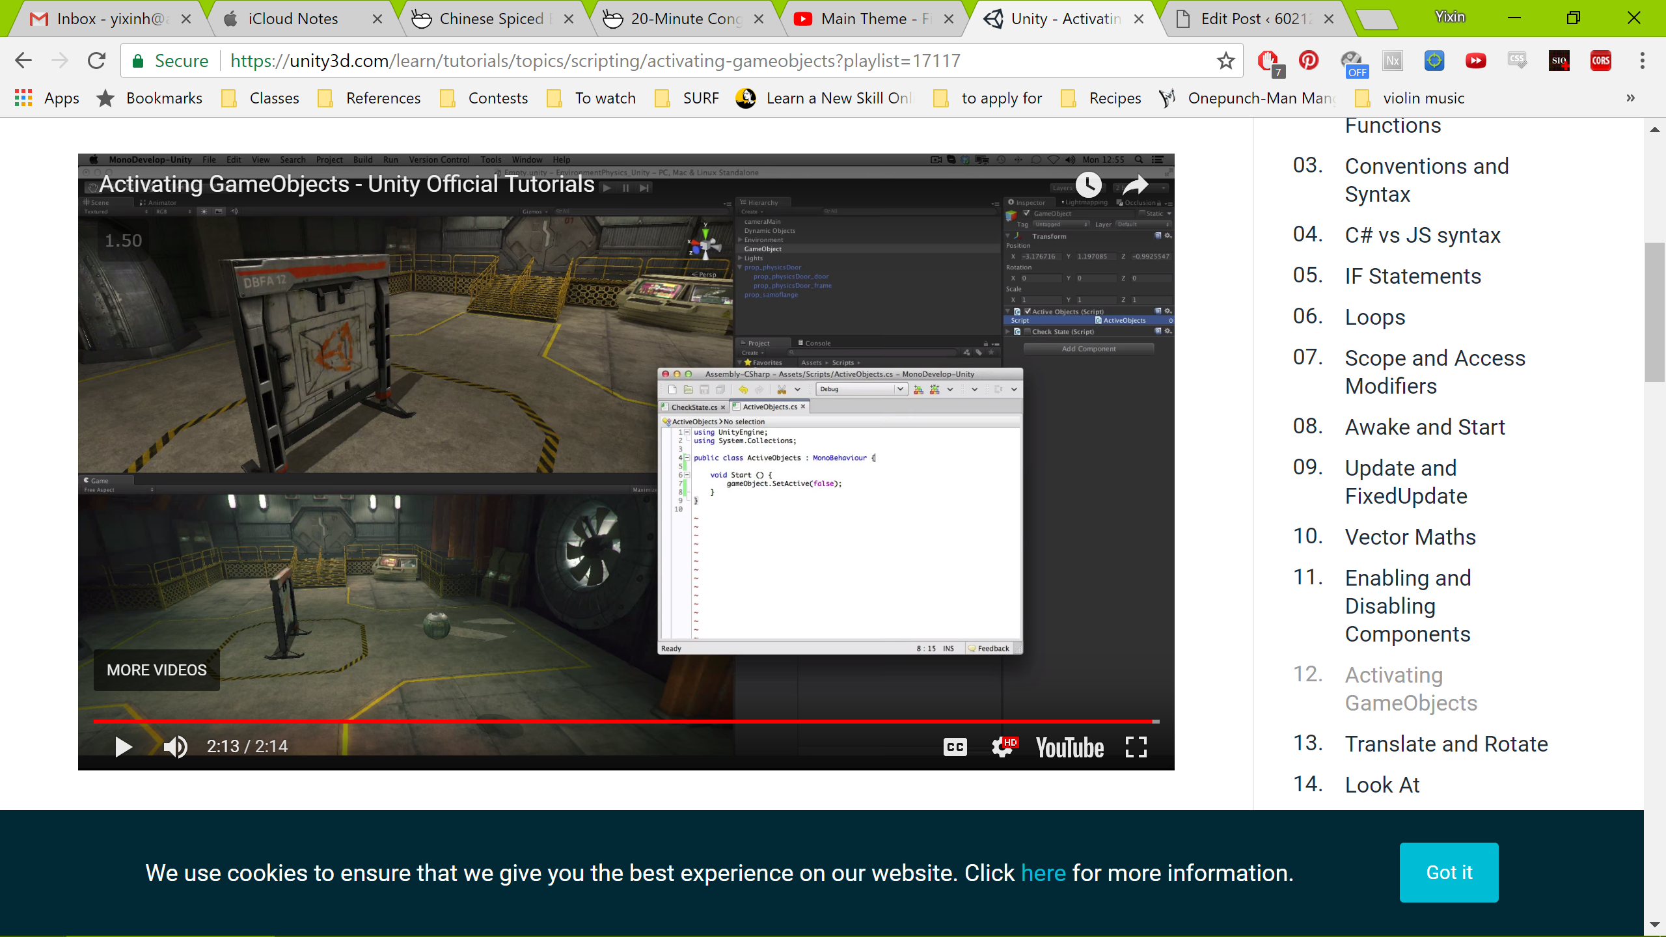Expand the Contests bookmark folder
This screenshot has width=1666, height=937.
484,98
